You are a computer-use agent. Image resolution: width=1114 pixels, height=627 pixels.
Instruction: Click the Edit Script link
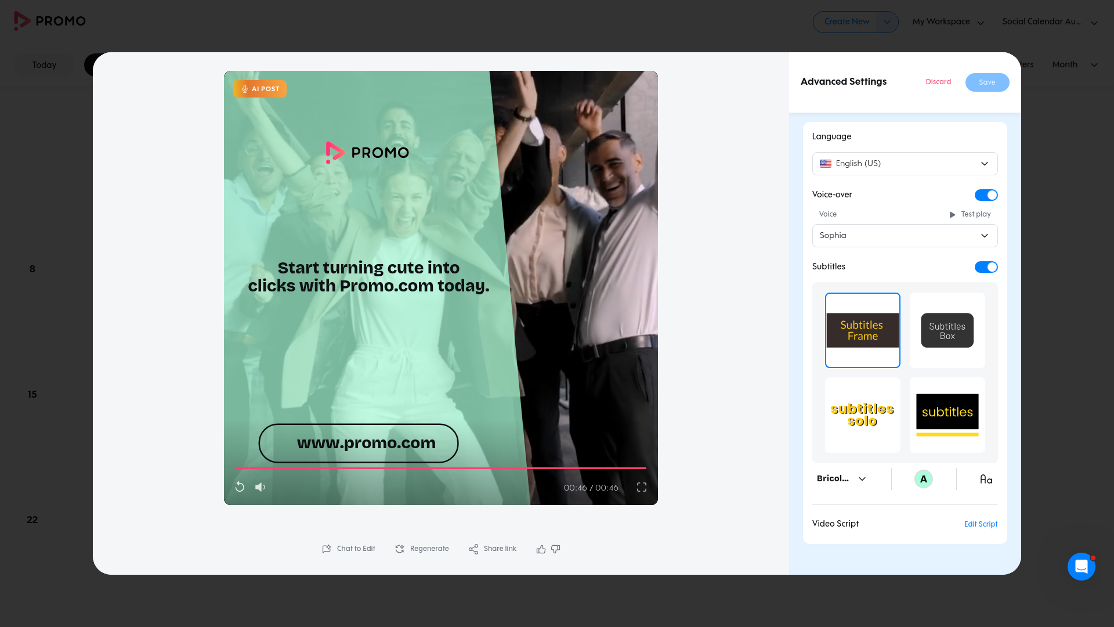981,524
